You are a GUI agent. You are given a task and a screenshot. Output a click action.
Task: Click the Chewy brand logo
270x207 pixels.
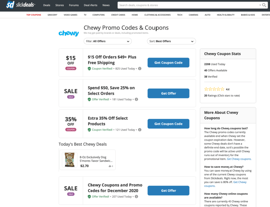click(x=68, y=33)
